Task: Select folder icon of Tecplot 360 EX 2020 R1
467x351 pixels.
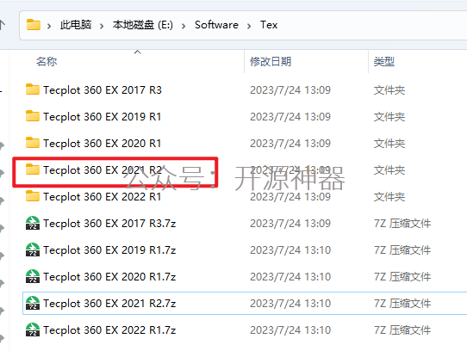Action: coord(33,143)
